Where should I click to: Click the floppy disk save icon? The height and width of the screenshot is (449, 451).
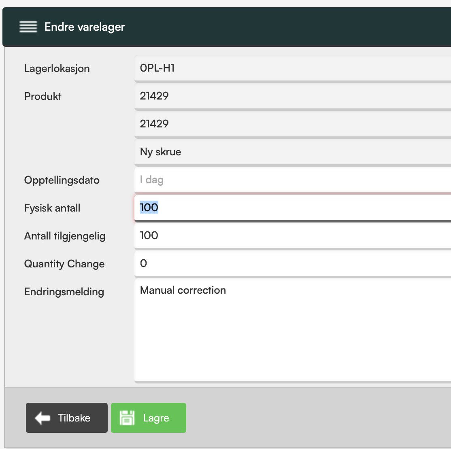(127, 418)
